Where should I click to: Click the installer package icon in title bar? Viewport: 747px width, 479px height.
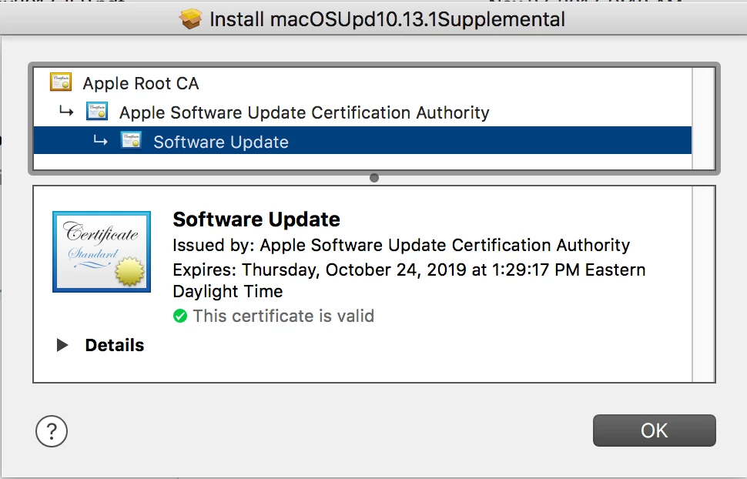(x=190, y=19)
